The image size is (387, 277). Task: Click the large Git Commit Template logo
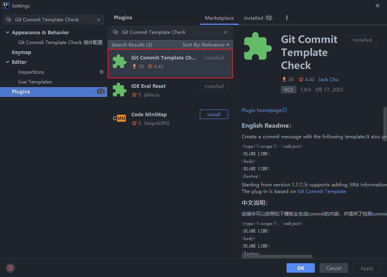[x=257, y=46]
